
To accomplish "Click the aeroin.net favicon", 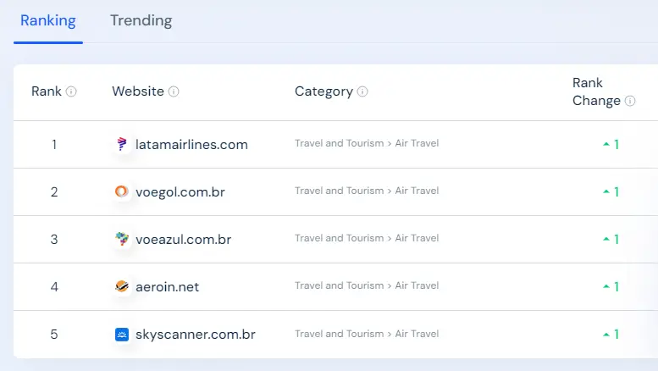I will point(122,286).
